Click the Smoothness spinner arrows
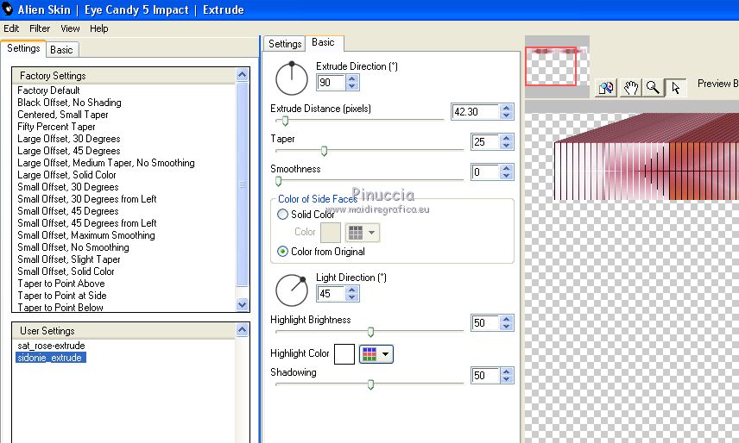The height and width of the screenshot is (443, 739). tap(507, 172)
